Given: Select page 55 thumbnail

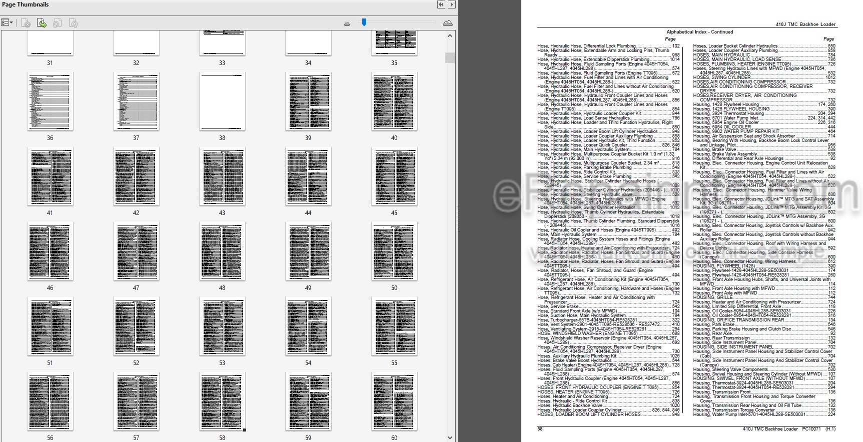Looking at the screenshot, I should [394, 326].
